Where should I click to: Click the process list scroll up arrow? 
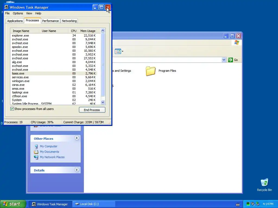coord(103,31)
